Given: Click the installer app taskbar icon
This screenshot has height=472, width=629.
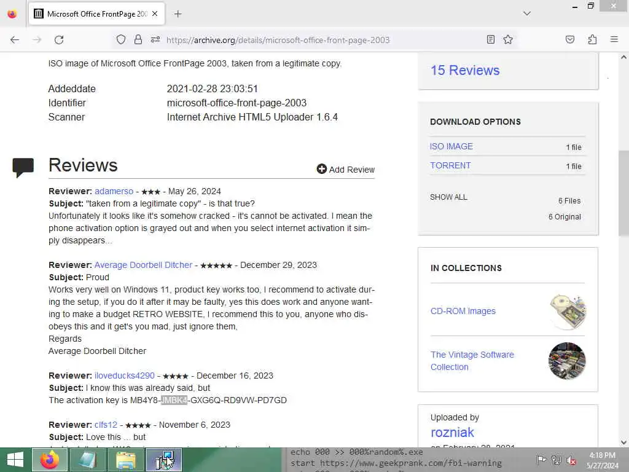Looking at the screenshot, I should click(164, 460).
